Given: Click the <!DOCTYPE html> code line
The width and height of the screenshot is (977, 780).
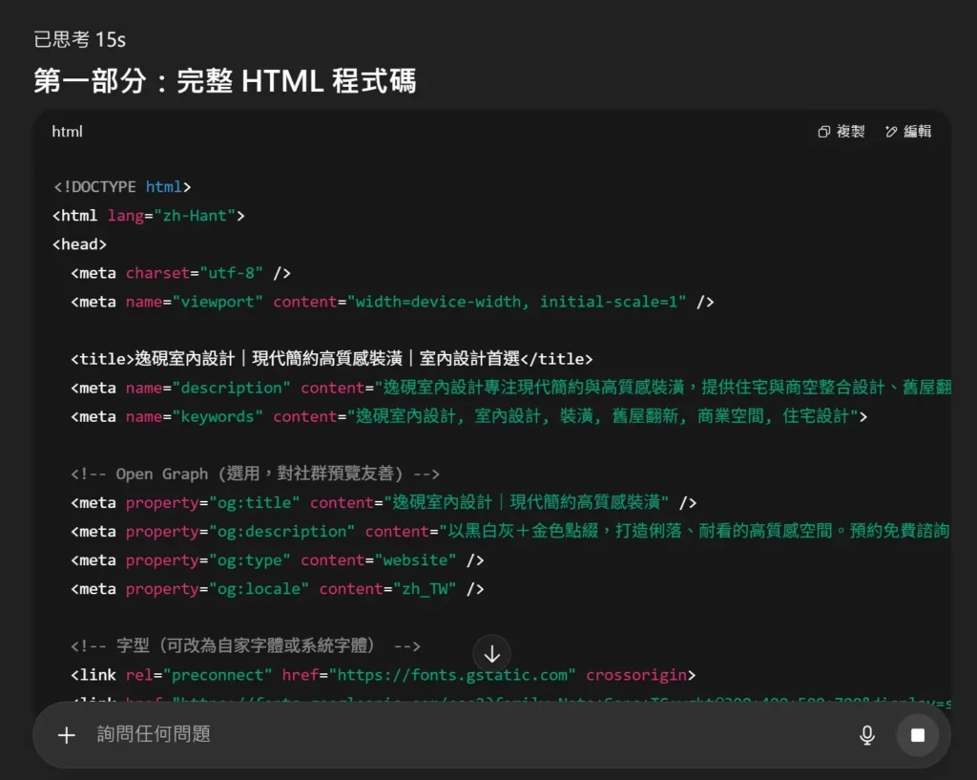Looking at the screenshot, I should (122, 187).
